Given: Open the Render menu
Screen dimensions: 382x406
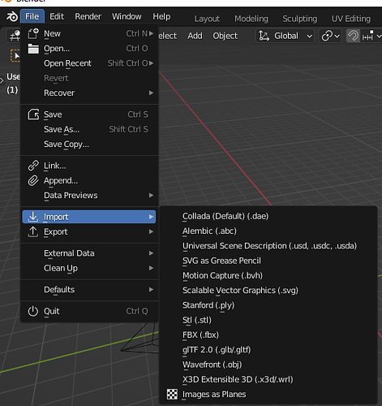Looking at the screenshot, I should pyautogui.click(x=88, y=17).
